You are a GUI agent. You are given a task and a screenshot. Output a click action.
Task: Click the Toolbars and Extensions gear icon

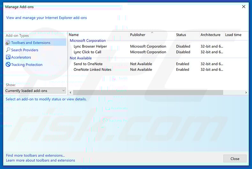pos(8,43)
